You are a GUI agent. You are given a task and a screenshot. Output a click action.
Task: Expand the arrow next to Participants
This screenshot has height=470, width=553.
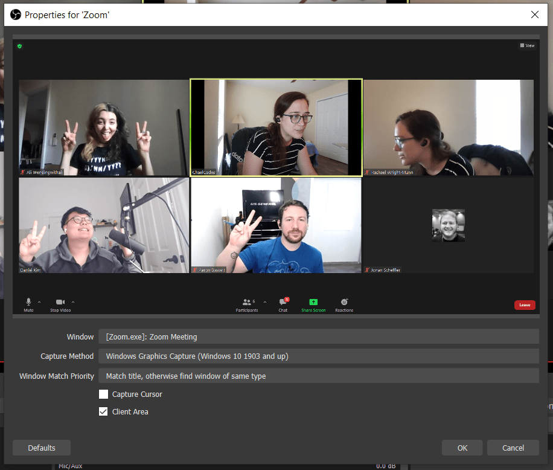pyautogui.click(x=265, y=302)
